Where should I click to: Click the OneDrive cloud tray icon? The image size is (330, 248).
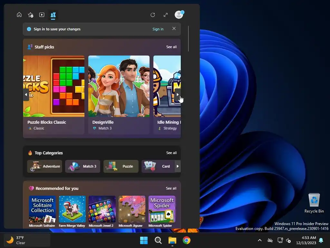click(x=270, y=240)
